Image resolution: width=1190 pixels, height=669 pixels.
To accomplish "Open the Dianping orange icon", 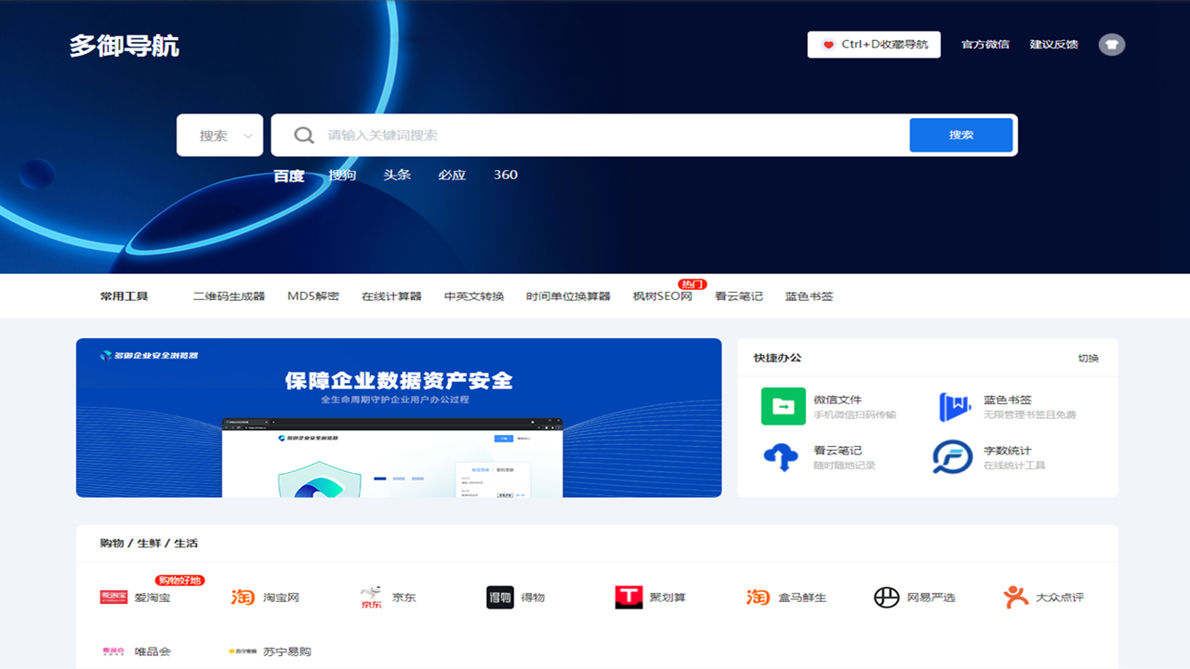I will click(1016, 597).
